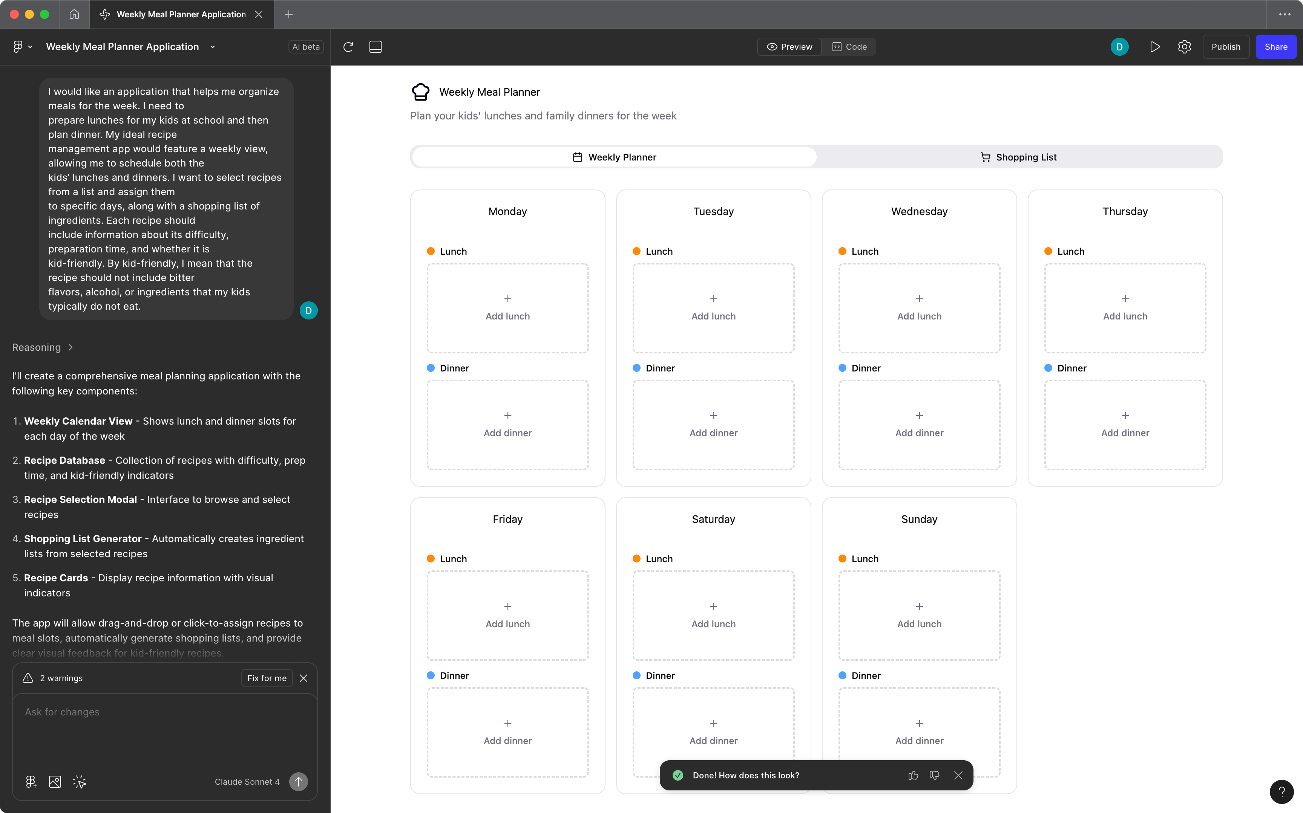Attach a Figma design to the prompt
This screenshot has width=1303, height=813.
[x=31, y=781]
